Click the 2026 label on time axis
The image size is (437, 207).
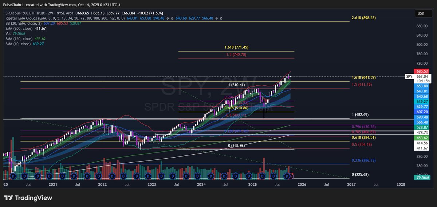point(302,184)
